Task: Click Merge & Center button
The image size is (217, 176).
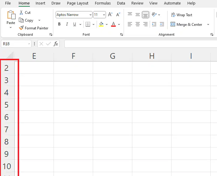Action: (x=186, y=25)
